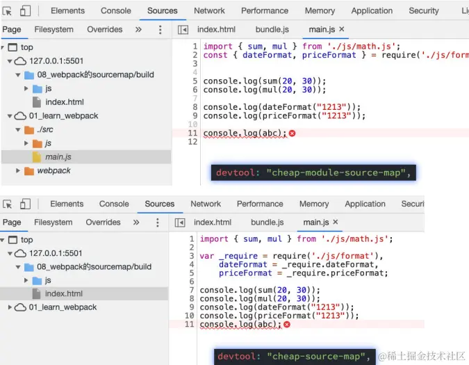Click error icon on line 11 in top editor
The height and width of the screenshot is (365, 469).
pos(293,133)
